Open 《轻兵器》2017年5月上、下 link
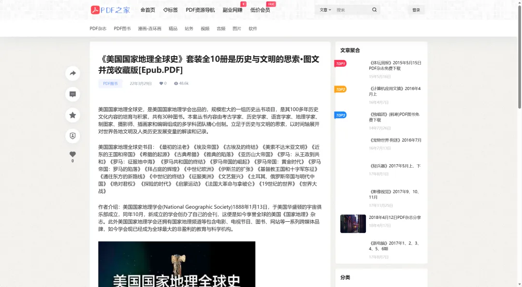The width and height of the screenshot is (522, 287). [395, 166]
